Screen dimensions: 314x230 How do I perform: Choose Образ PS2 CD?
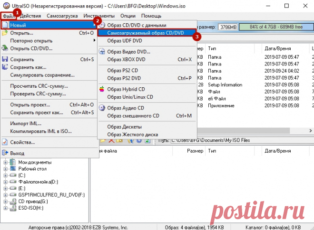[x=147, y=70]
